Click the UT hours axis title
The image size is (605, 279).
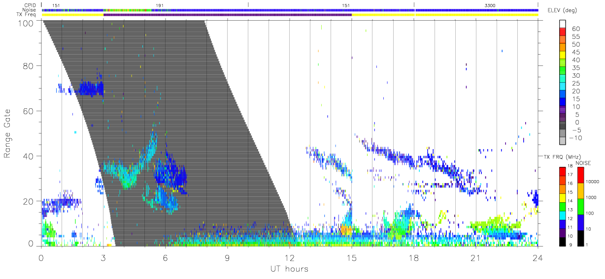[289, 269]
